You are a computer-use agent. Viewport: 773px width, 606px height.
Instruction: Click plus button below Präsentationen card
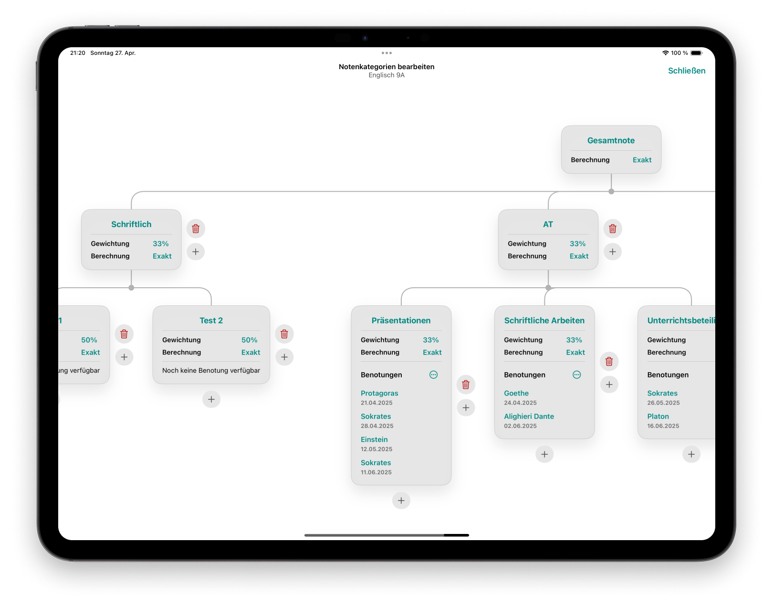coord(401,501)
